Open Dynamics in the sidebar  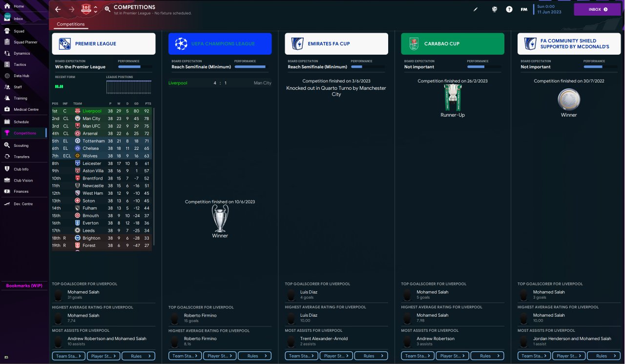pyautogui.click(x=23, y=53)
